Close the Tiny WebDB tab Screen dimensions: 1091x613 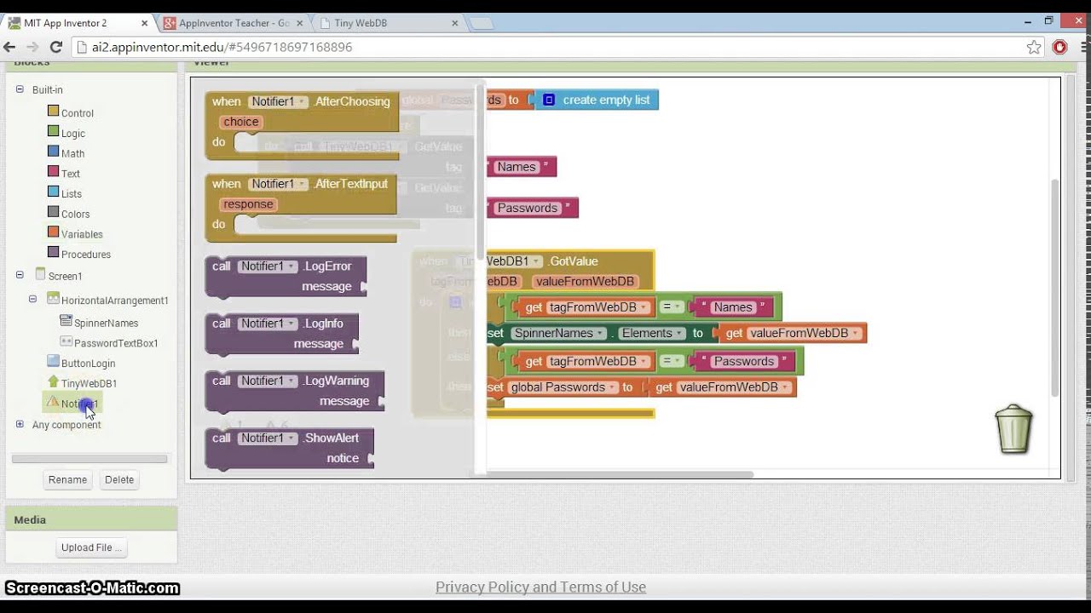tap(454, 23)
